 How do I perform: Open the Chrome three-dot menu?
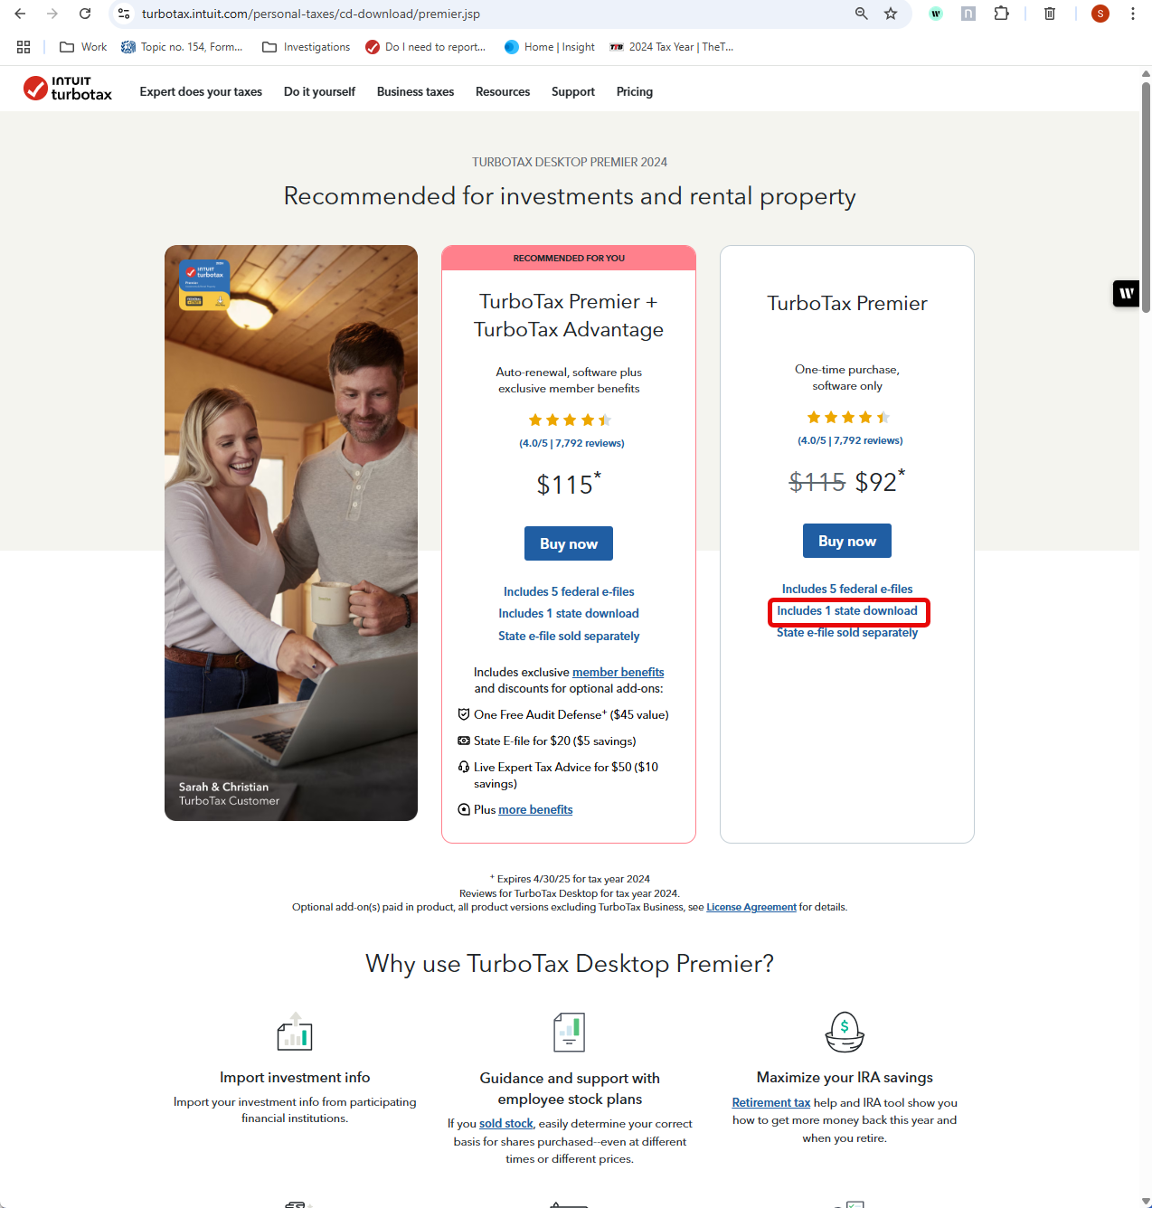click(x=1133, y=14)
